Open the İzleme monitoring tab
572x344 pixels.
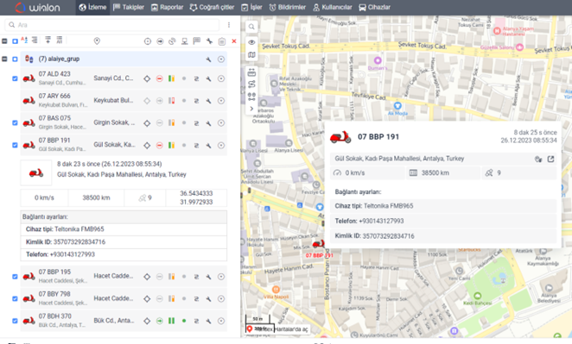[92, 7]
